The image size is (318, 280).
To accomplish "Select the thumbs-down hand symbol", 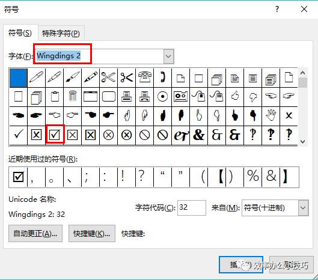I will tap(252, 97).
